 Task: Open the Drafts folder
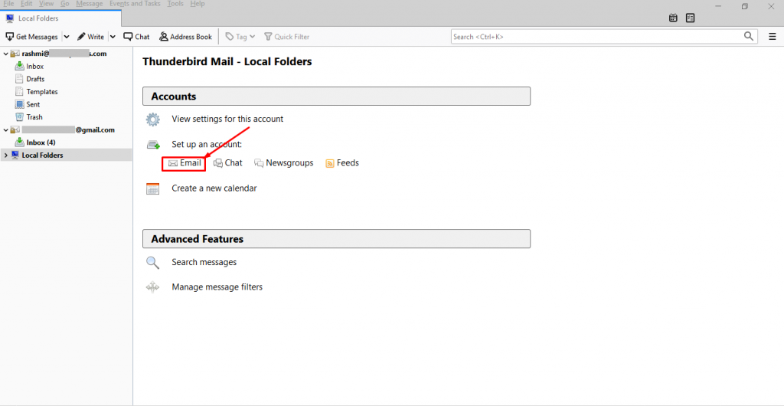pyautogui.click(x=35, y=79)
